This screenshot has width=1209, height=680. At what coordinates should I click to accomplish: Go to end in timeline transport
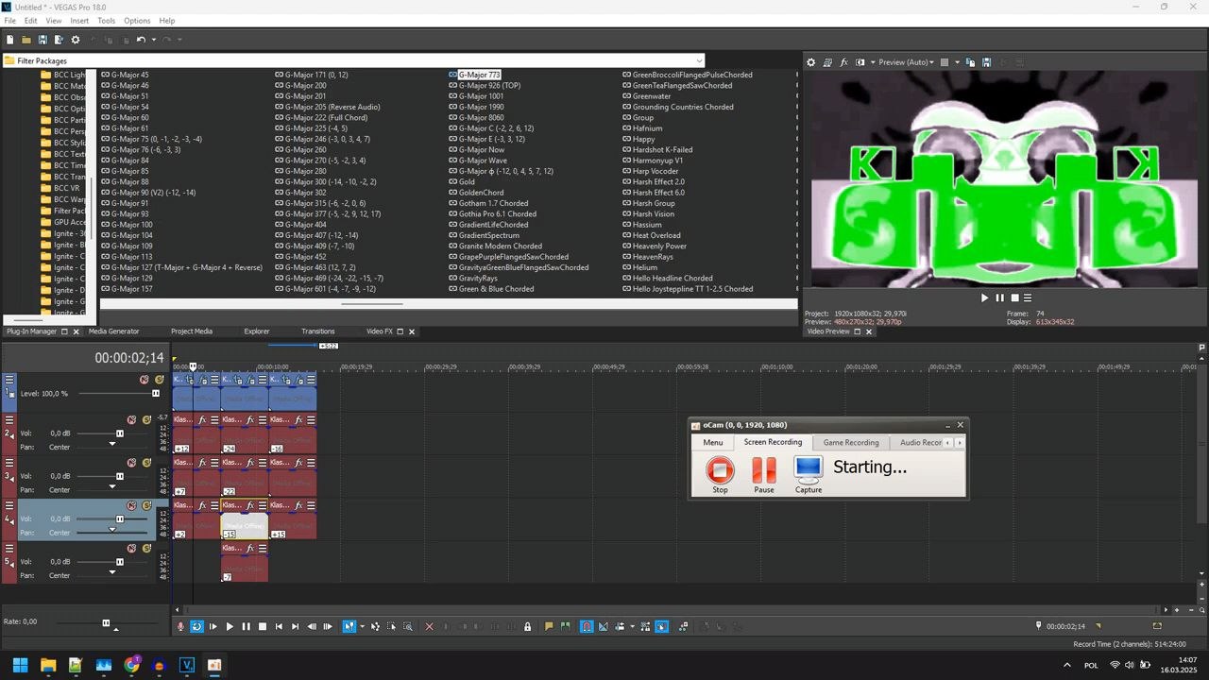pos(295,626)
